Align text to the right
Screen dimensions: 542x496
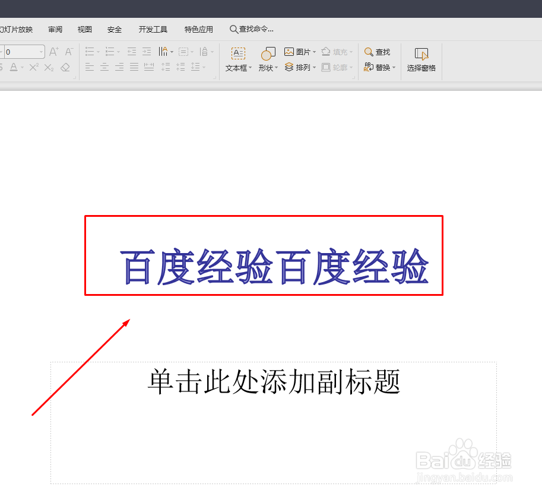[x=119, y=67]
